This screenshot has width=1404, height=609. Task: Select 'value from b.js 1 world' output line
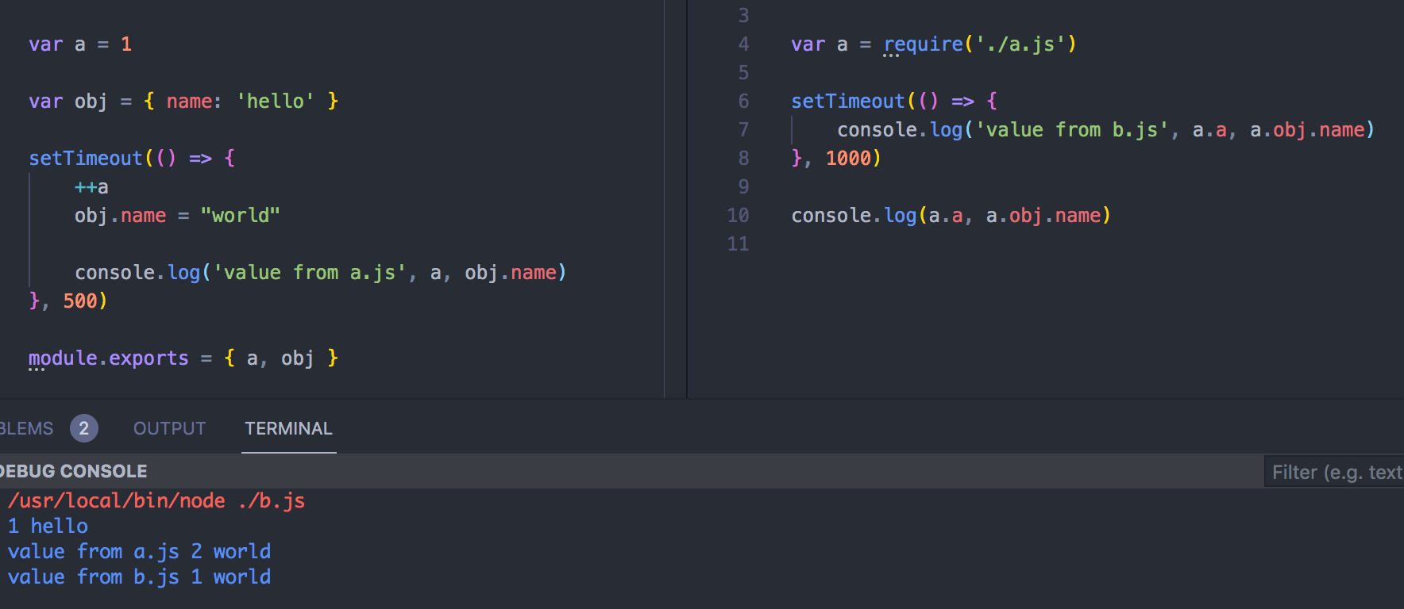coord(139,576)
